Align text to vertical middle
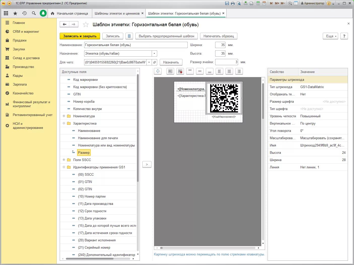This screenshot has width=354, height=265. (200, 71)
